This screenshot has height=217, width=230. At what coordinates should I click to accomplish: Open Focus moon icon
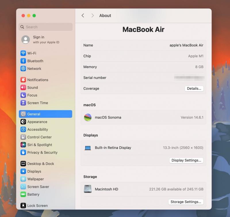(x=23, y=95)
